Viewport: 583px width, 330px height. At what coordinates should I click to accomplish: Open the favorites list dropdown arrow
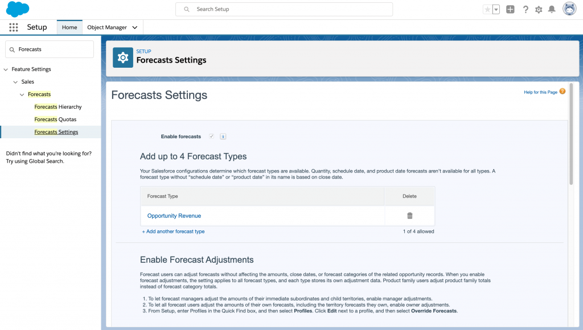pyautogui.click(x=496, y=9)
